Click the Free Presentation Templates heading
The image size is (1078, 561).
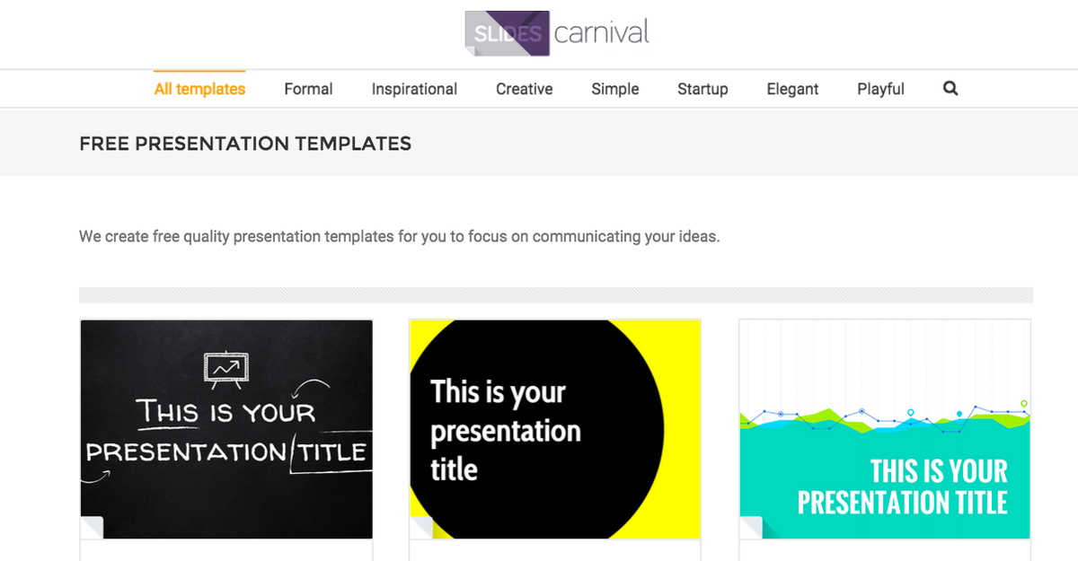click(245, 143)
